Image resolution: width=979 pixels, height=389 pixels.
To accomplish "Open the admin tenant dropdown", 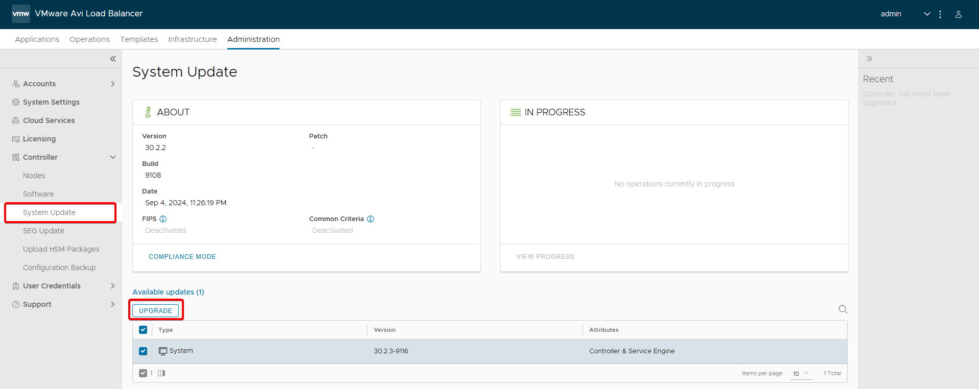I will pos(926,14).
